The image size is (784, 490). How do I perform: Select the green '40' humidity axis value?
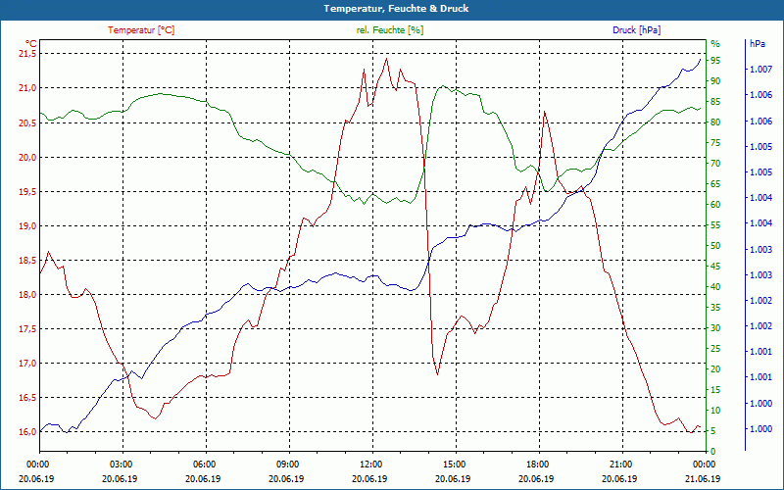coord(715,287)
